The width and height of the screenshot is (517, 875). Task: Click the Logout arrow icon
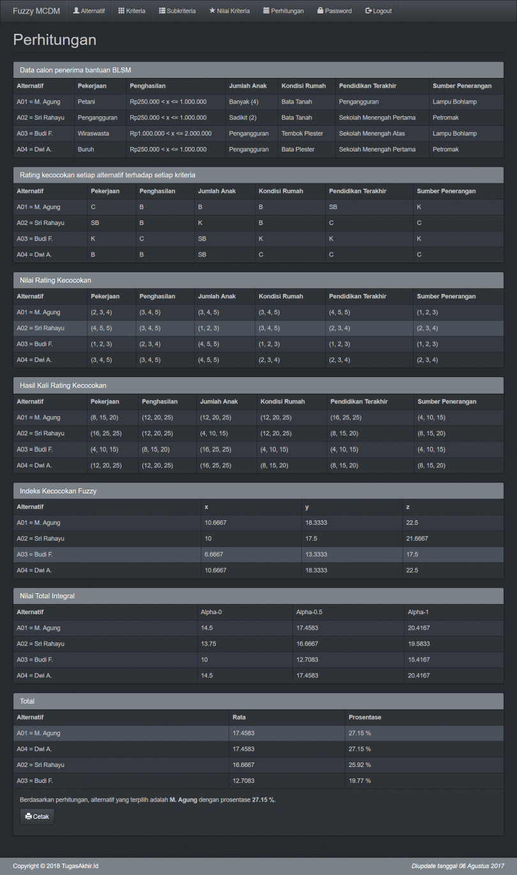coord(368,11)
